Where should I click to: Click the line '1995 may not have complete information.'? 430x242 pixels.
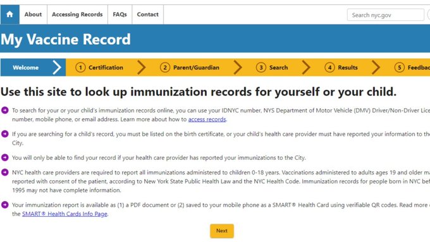(66, 190)
